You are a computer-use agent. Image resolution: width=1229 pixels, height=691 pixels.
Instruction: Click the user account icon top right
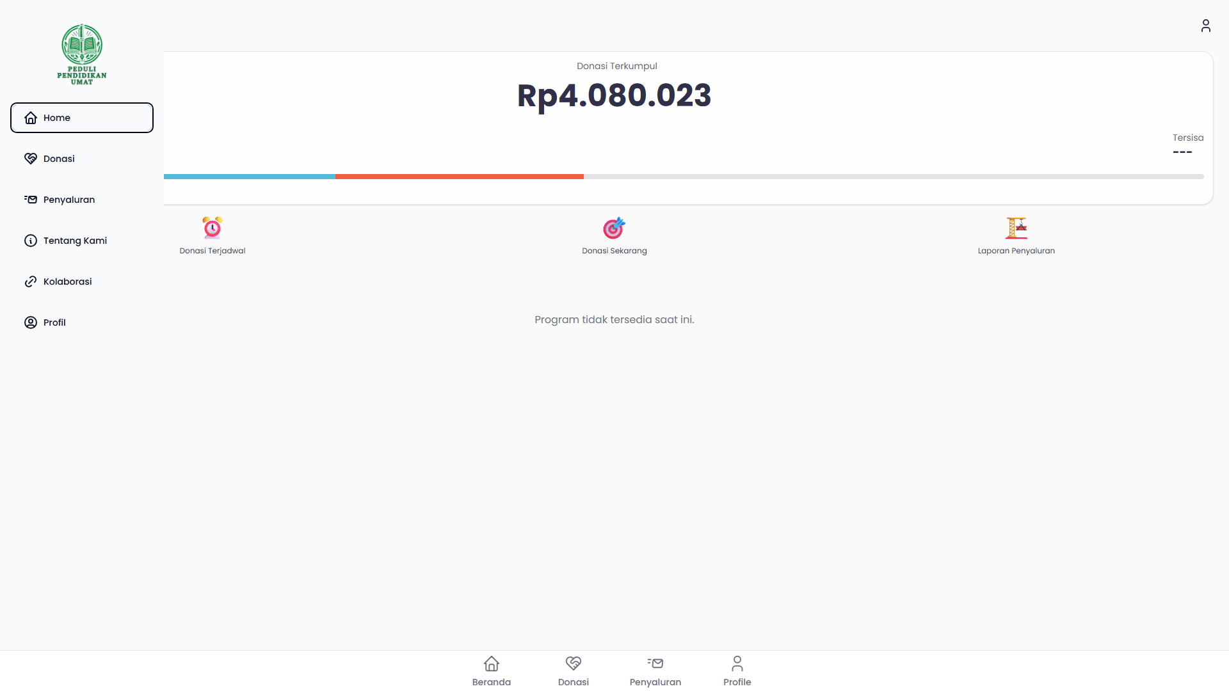click(x=1206, y=26)
